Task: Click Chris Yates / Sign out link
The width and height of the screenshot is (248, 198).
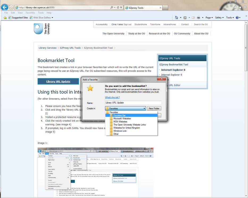Action: tap(121, 24)
